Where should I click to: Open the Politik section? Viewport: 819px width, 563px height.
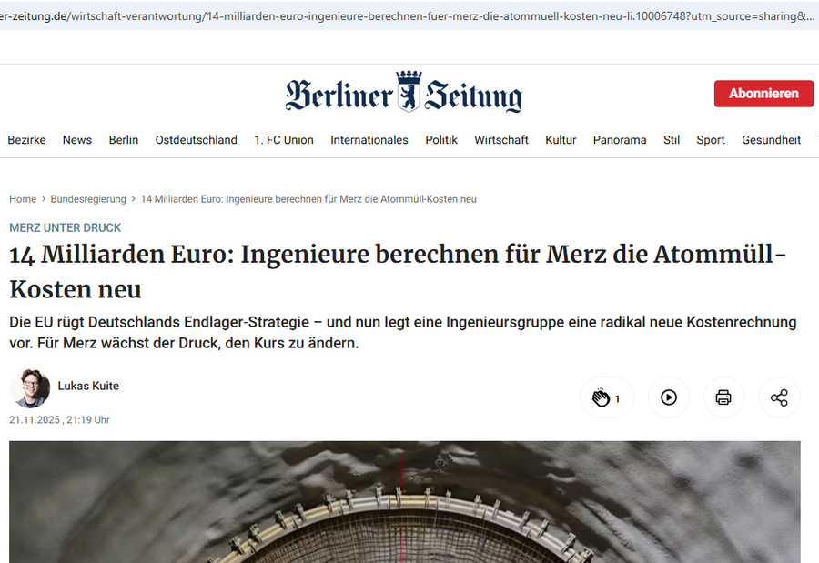click(x=441, y=140)
